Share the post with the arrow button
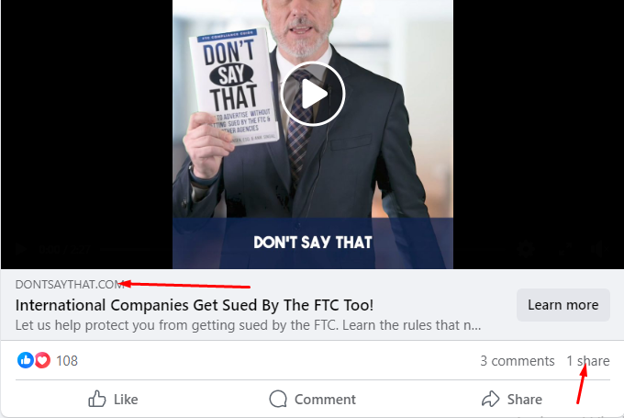 [x=512, y=399]
